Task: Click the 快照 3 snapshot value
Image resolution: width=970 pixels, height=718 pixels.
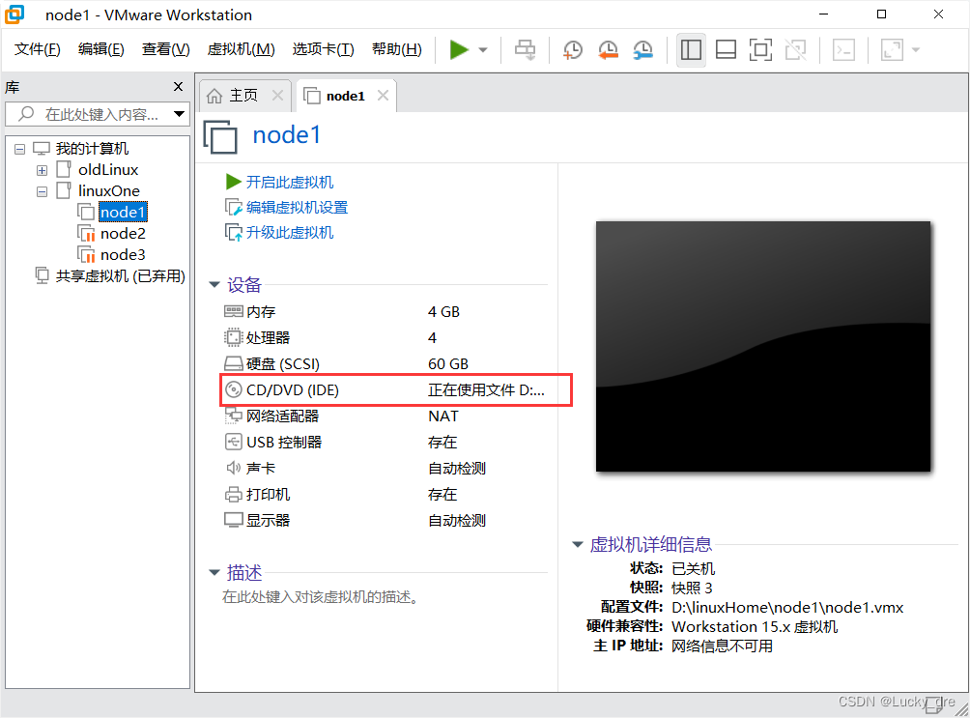Action: click(x=692, y=588)
